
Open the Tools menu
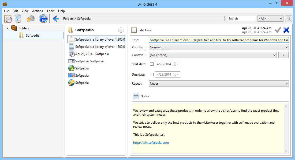[50, 11]
